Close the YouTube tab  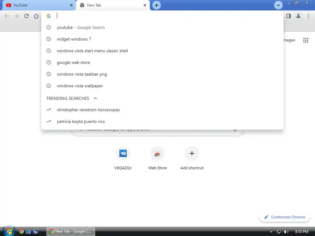point(71,5)
